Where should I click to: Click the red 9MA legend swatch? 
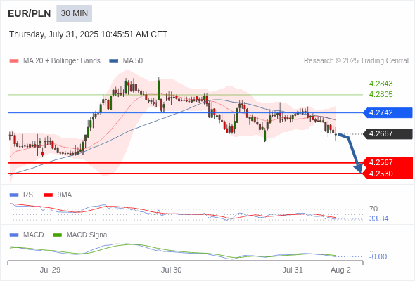pyautogui.click(x=48, y=195)
